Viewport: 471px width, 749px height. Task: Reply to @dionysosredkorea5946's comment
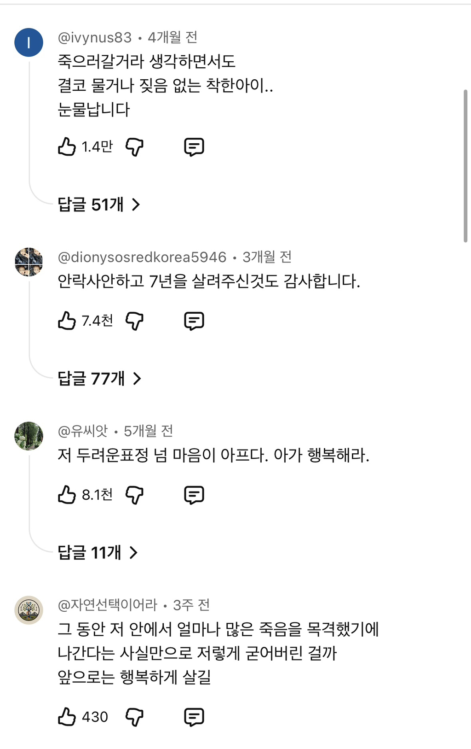[x=194, y=321]
